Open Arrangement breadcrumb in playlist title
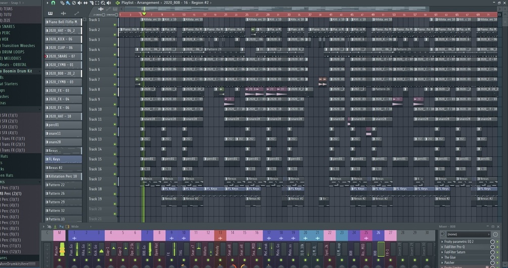 (x=148, y=3)
